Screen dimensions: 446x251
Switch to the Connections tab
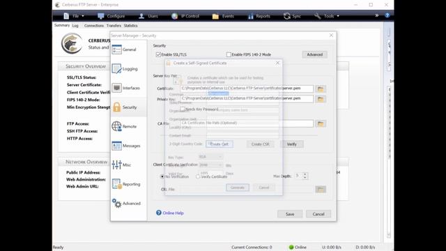pyautogui.click(x=94, y=26)
